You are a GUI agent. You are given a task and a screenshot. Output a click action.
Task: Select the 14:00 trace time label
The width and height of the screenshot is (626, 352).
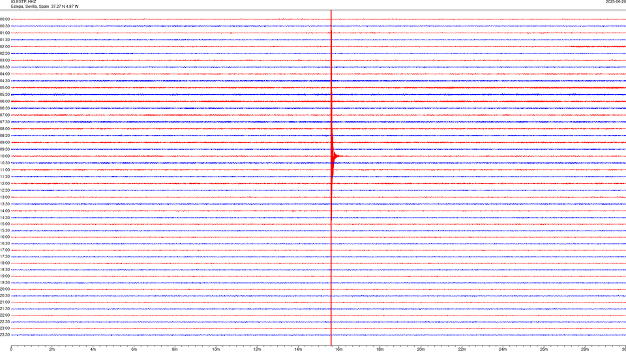click(5, 211)
